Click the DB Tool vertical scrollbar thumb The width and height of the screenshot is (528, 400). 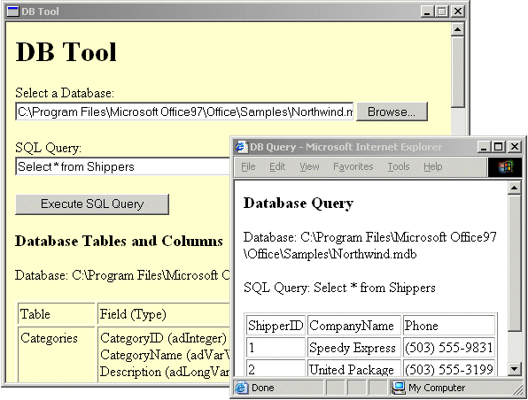[x=457, y=72]
